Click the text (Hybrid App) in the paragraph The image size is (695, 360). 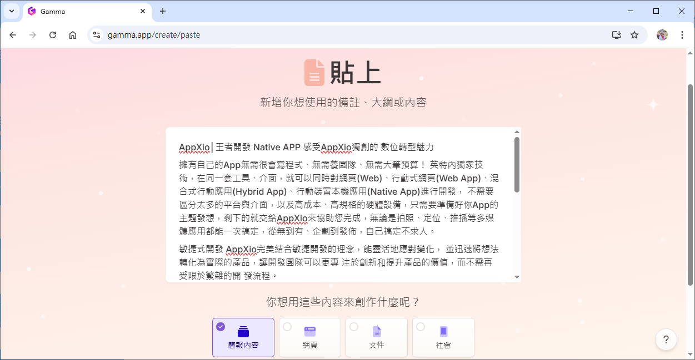(261, 191)
